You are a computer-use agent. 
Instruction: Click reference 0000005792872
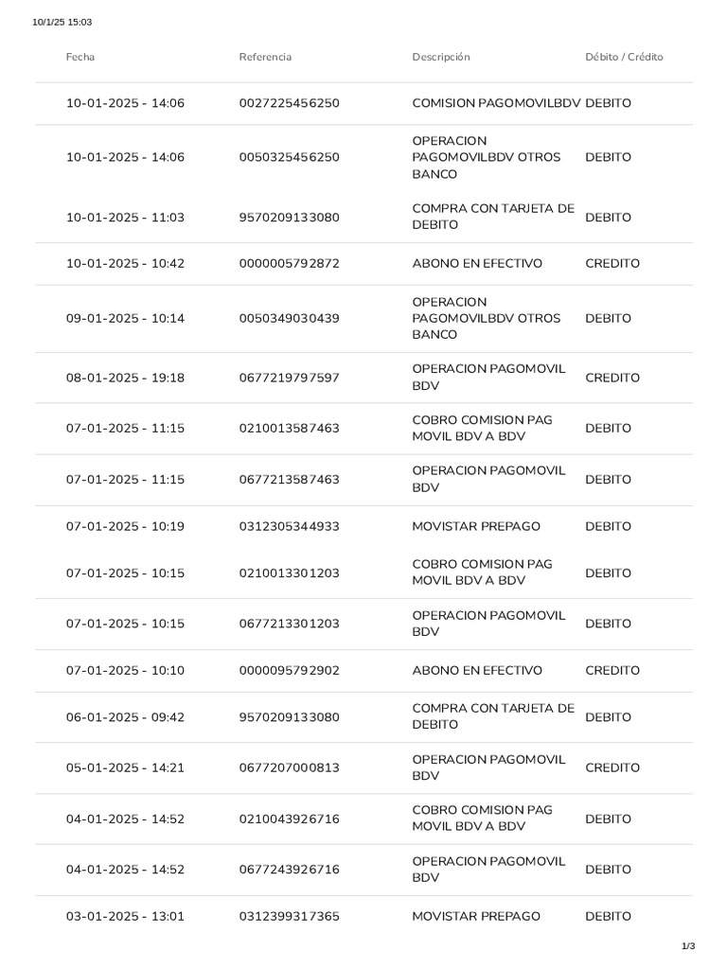[289, 264]
